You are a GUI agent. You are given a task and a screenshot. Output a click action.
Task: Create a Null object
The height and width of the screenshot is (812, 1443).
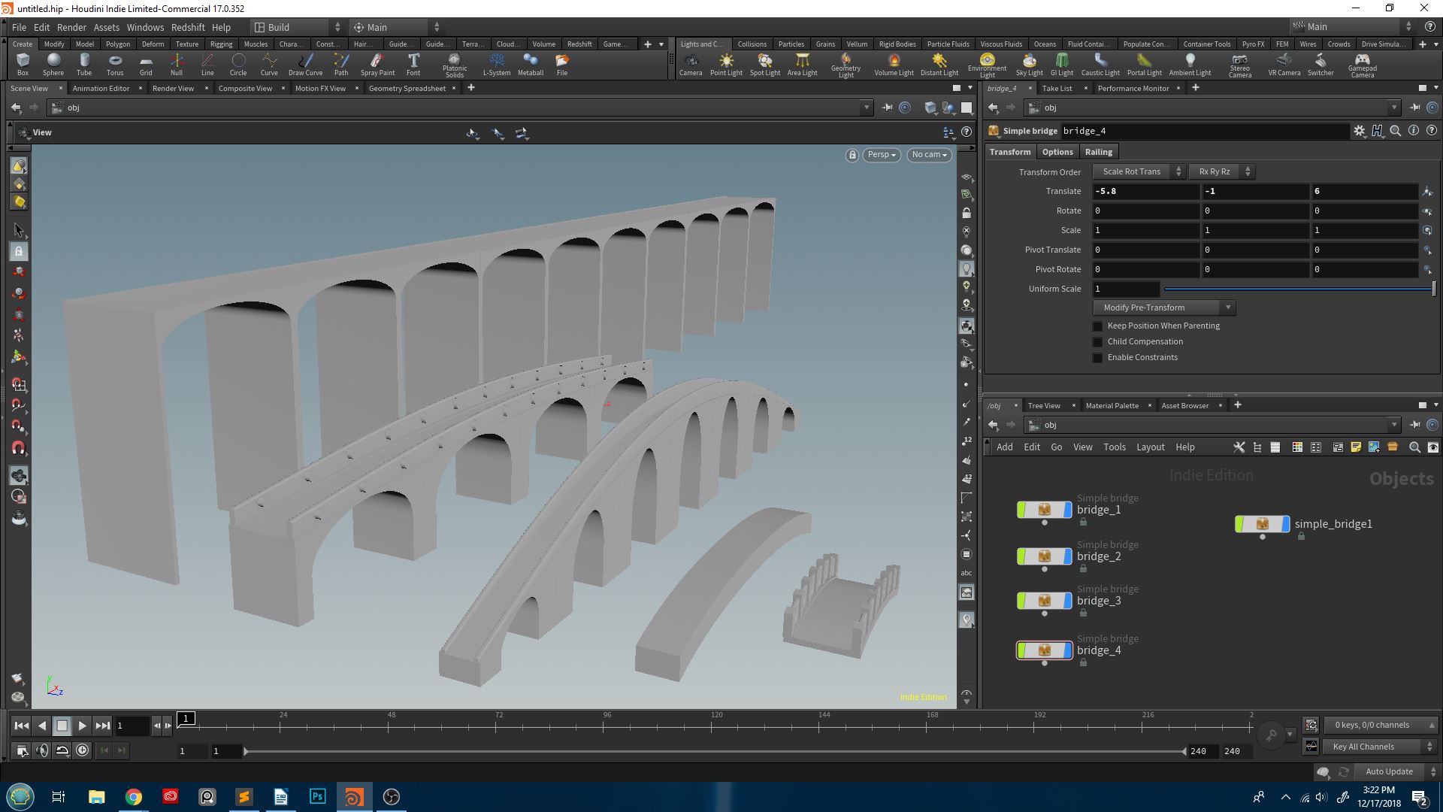(x=177, y=65)
